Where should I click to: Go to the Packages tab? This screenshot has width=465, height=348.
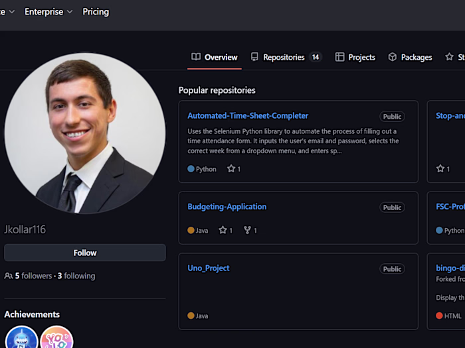(410, 57)
